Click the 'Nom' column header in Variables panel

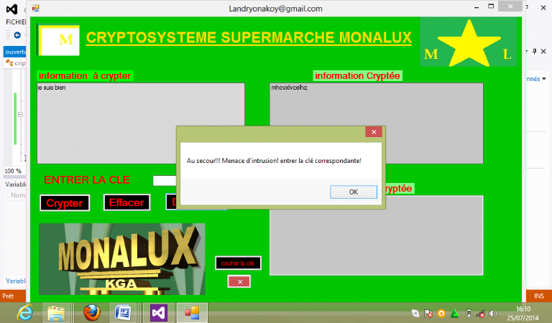coord(17,195)
